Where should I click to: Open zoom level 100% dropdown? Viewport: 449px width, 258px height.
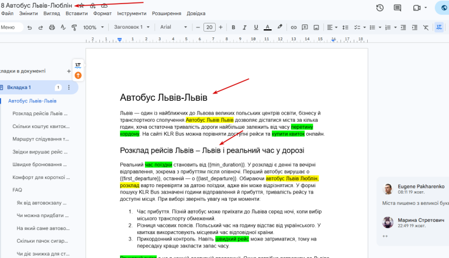(94, 27)
